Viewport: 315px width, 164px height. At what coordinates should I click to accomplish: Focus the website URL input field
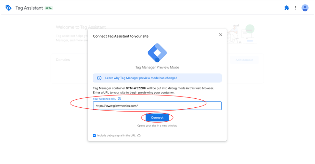click(157, 106)
